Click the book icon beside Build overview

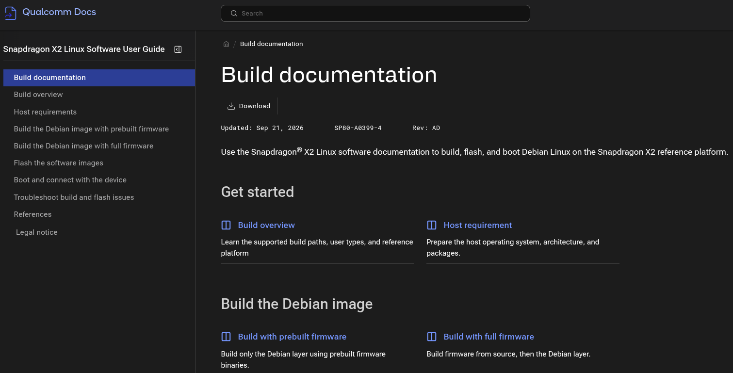226,225
